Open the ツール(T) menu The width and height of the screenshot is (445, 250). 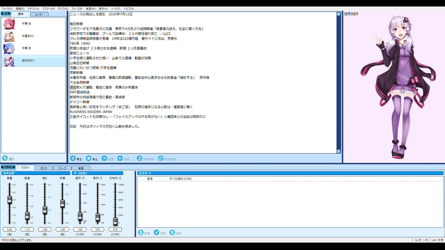115,9
